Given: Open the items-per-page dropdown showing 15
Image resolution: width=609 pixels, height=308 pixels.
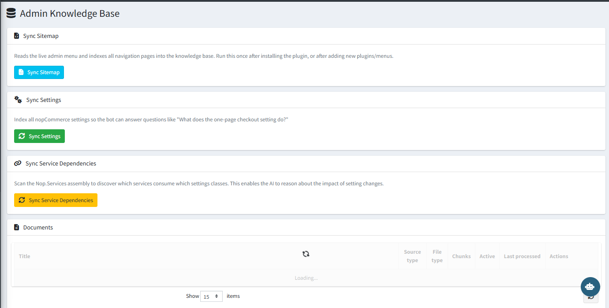Looking at the screenshot, I should [x=211, y=297].
